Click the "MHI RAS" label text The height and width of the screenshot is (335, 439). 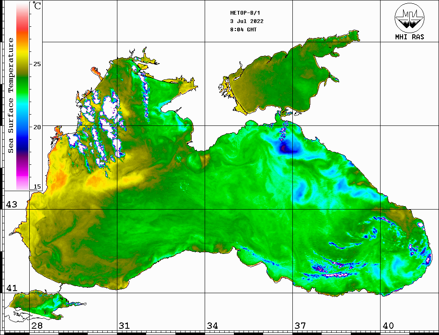tap(409, 37)
